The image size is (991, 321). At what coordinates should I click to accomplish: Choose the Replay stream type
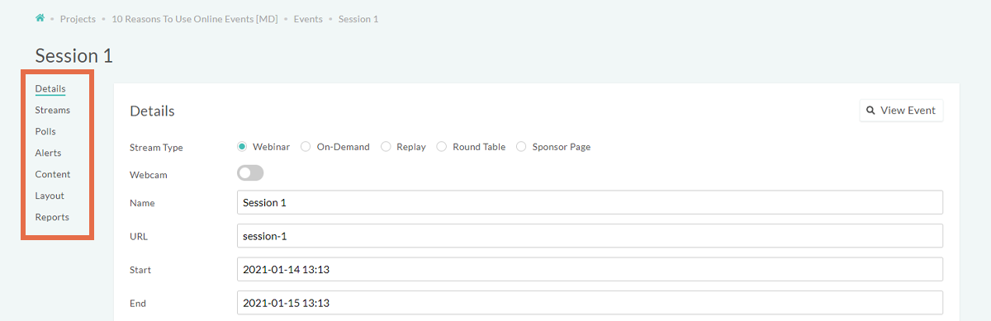tap(386, 147)
